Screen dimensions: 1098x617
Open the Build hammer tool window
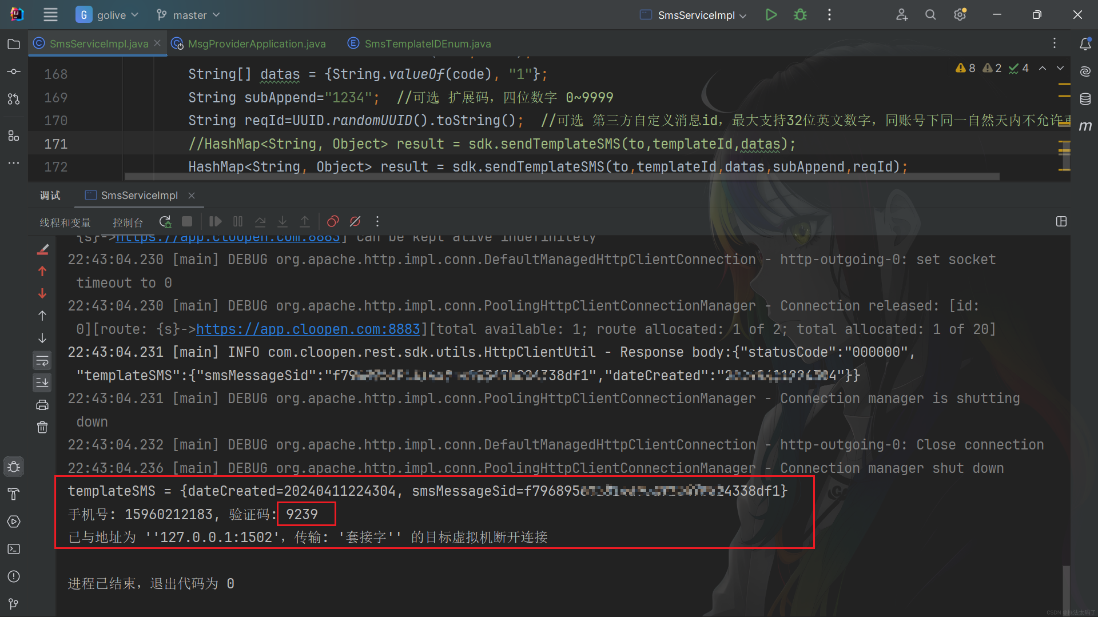point(14,494)
